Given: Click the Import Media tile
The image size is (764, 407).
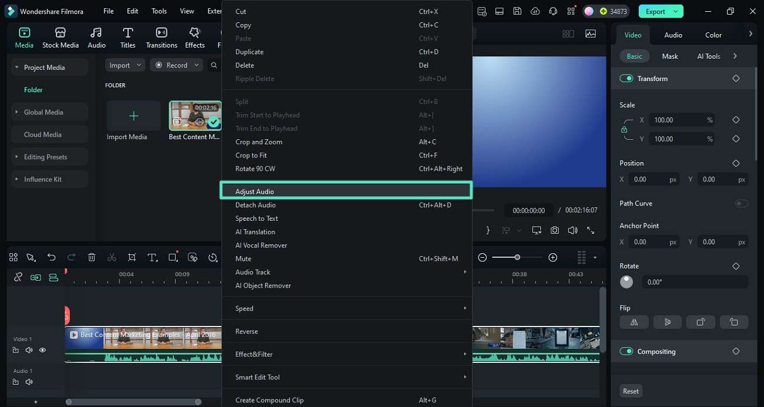Looking at the screenshot, I should pyautogui.click(x=133, y=116).
